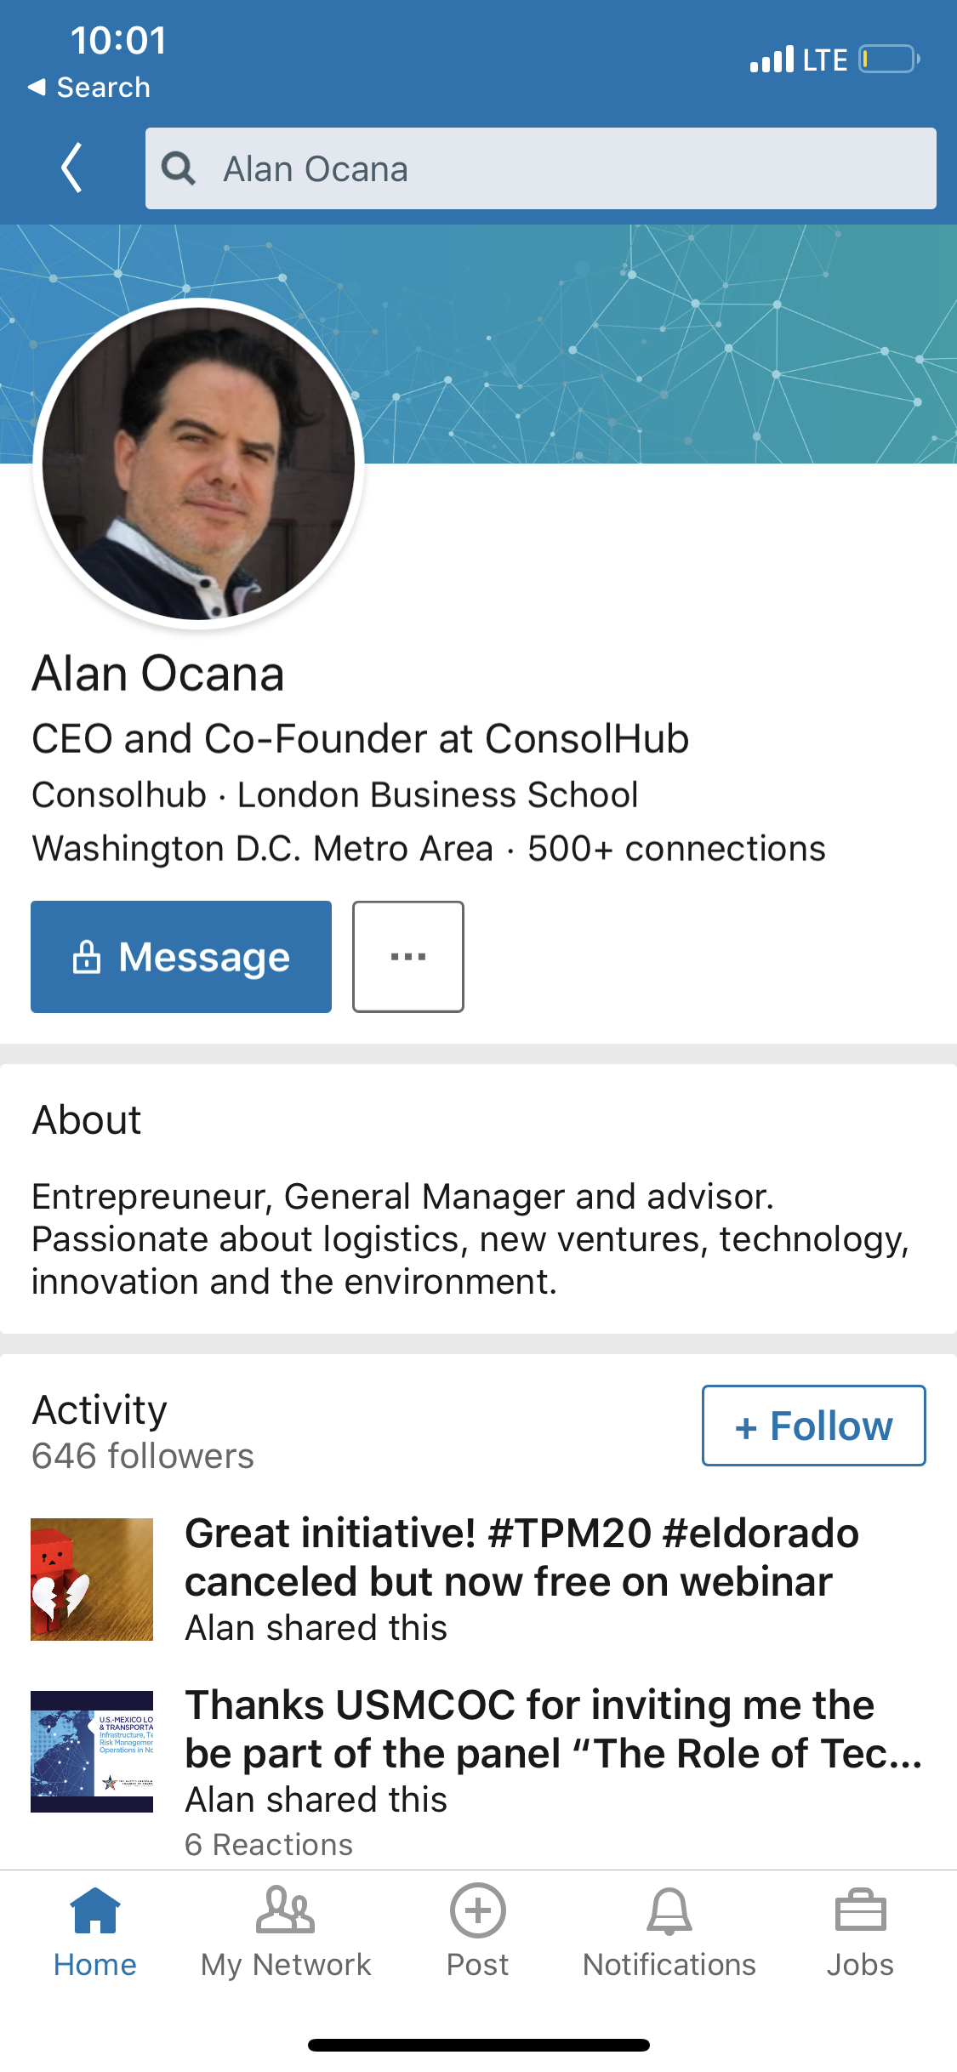Open the Jobs briefcase icon

pyautogui.click(x=861, y=1910)
